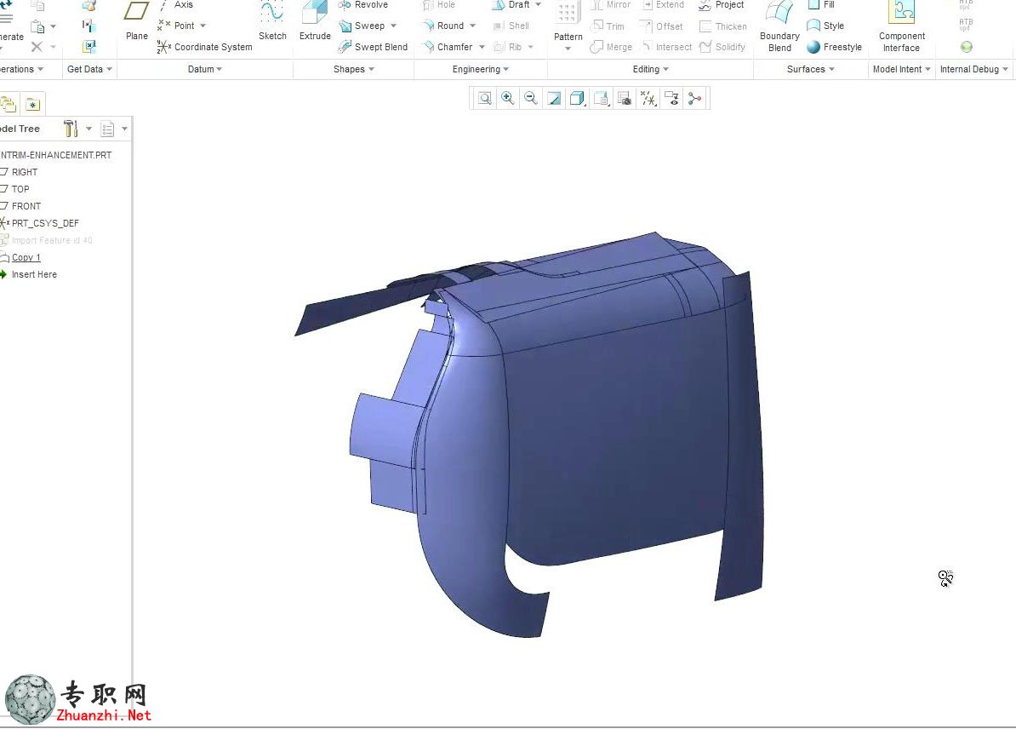Click the Refit view icon
The height and width of the screenshot is (729, 1016).
[x=485, y=99]
